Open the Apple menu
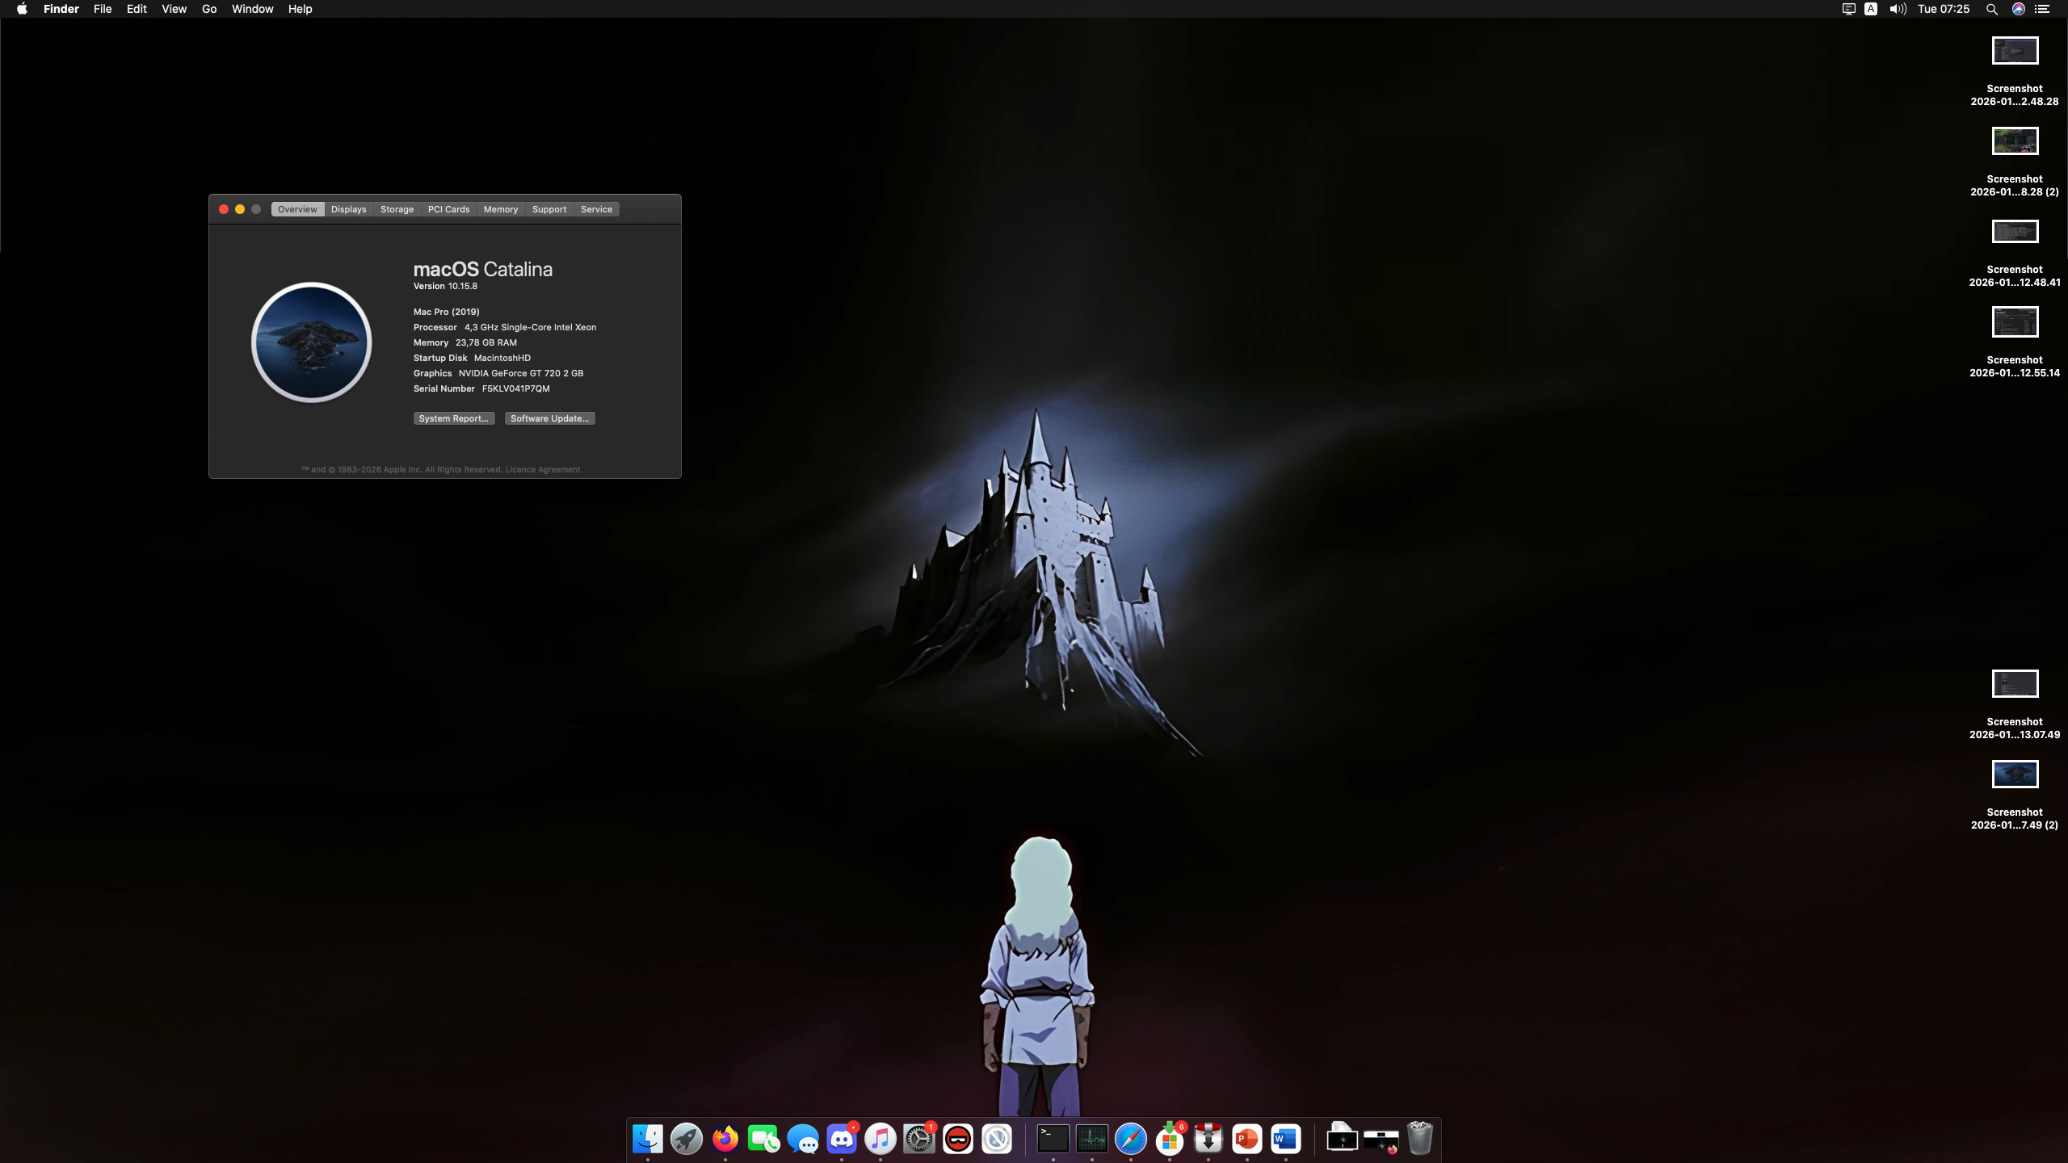The image size is (2068, 1163). (x=22, y=9)
